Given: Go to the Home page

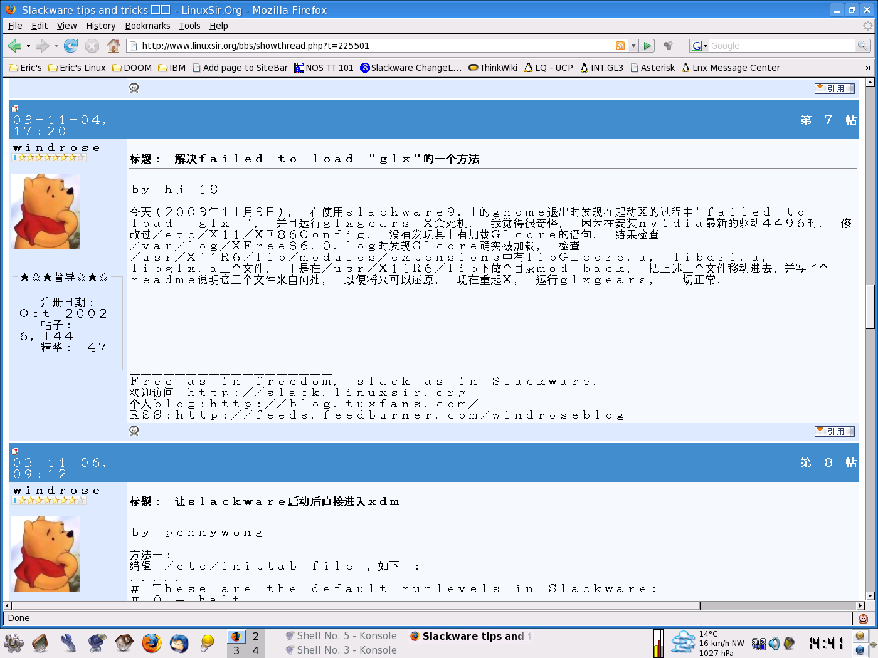Looking at the screenshot, I should click(114, 46).
